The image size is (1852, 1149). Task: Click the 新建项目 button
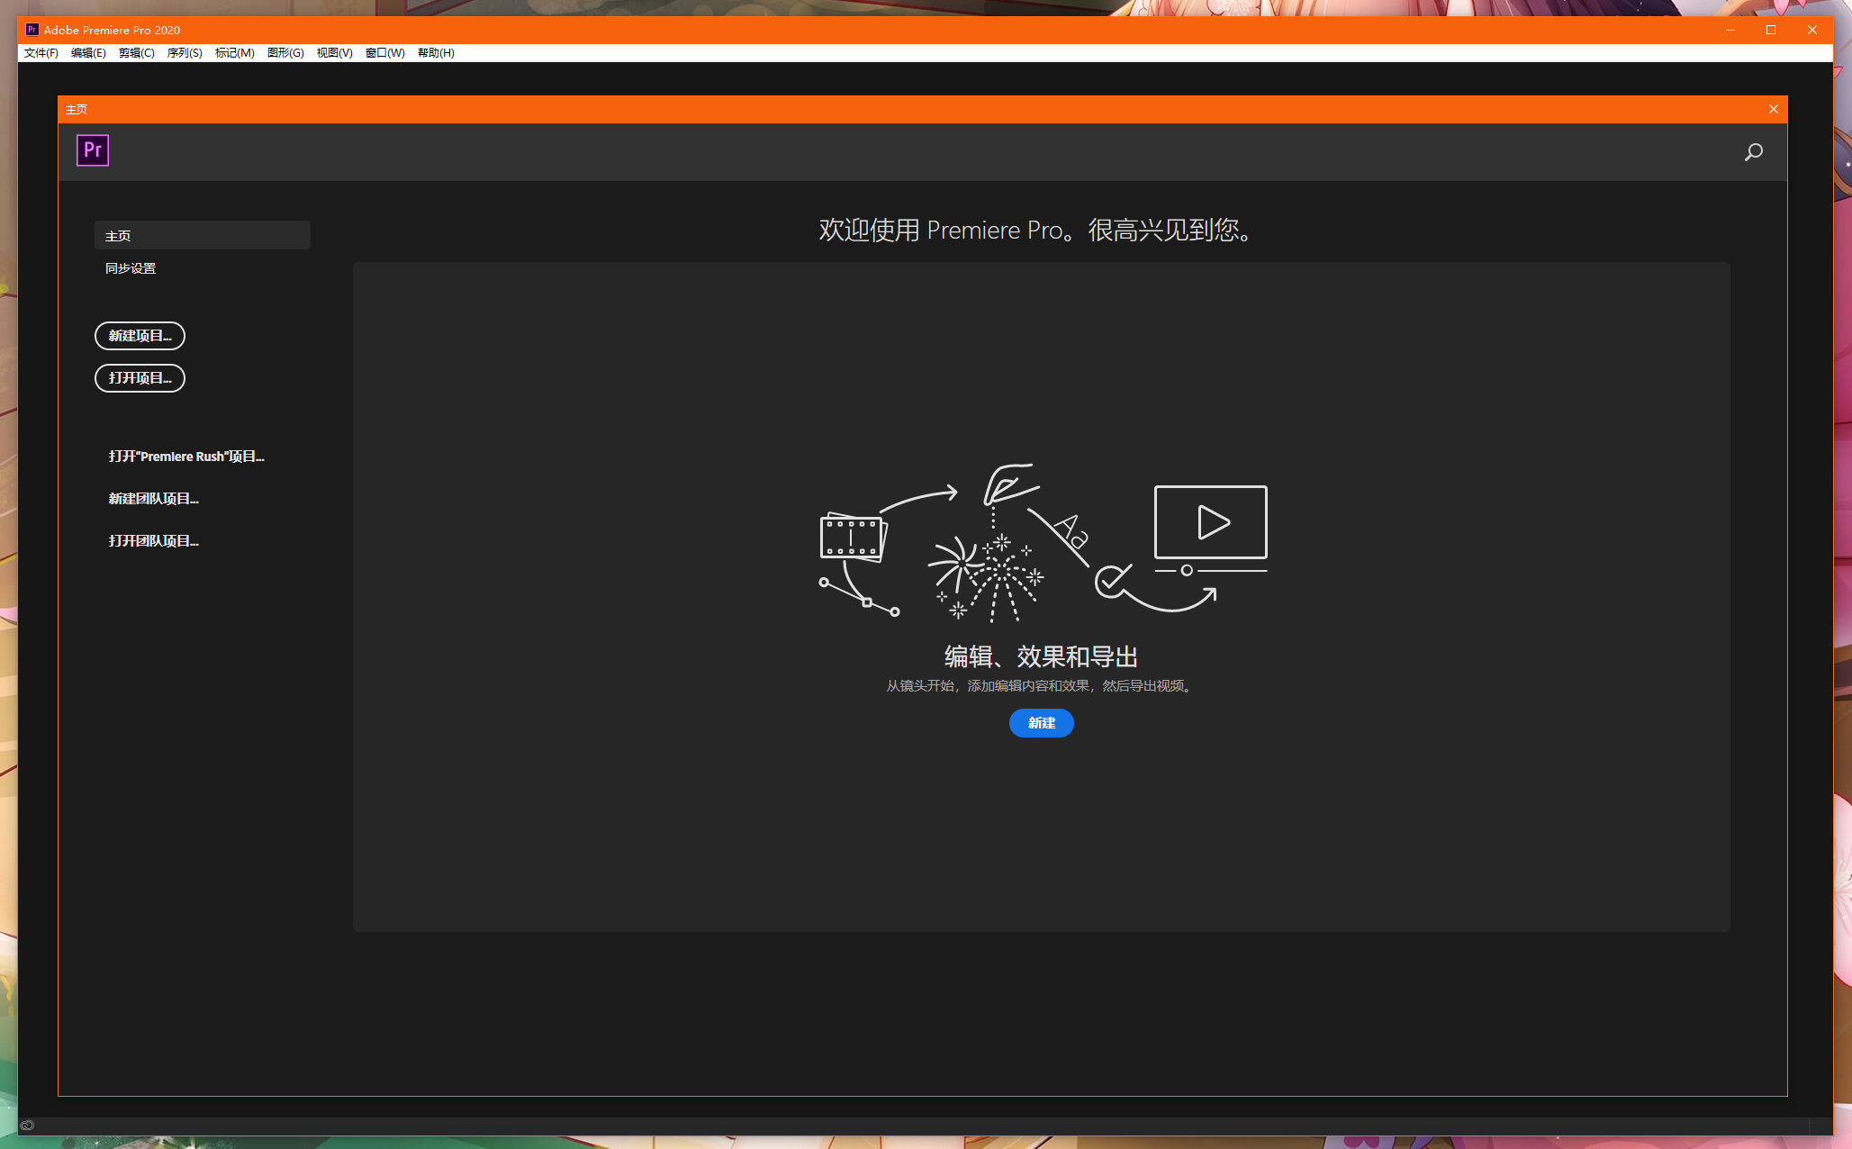(140, 336)
